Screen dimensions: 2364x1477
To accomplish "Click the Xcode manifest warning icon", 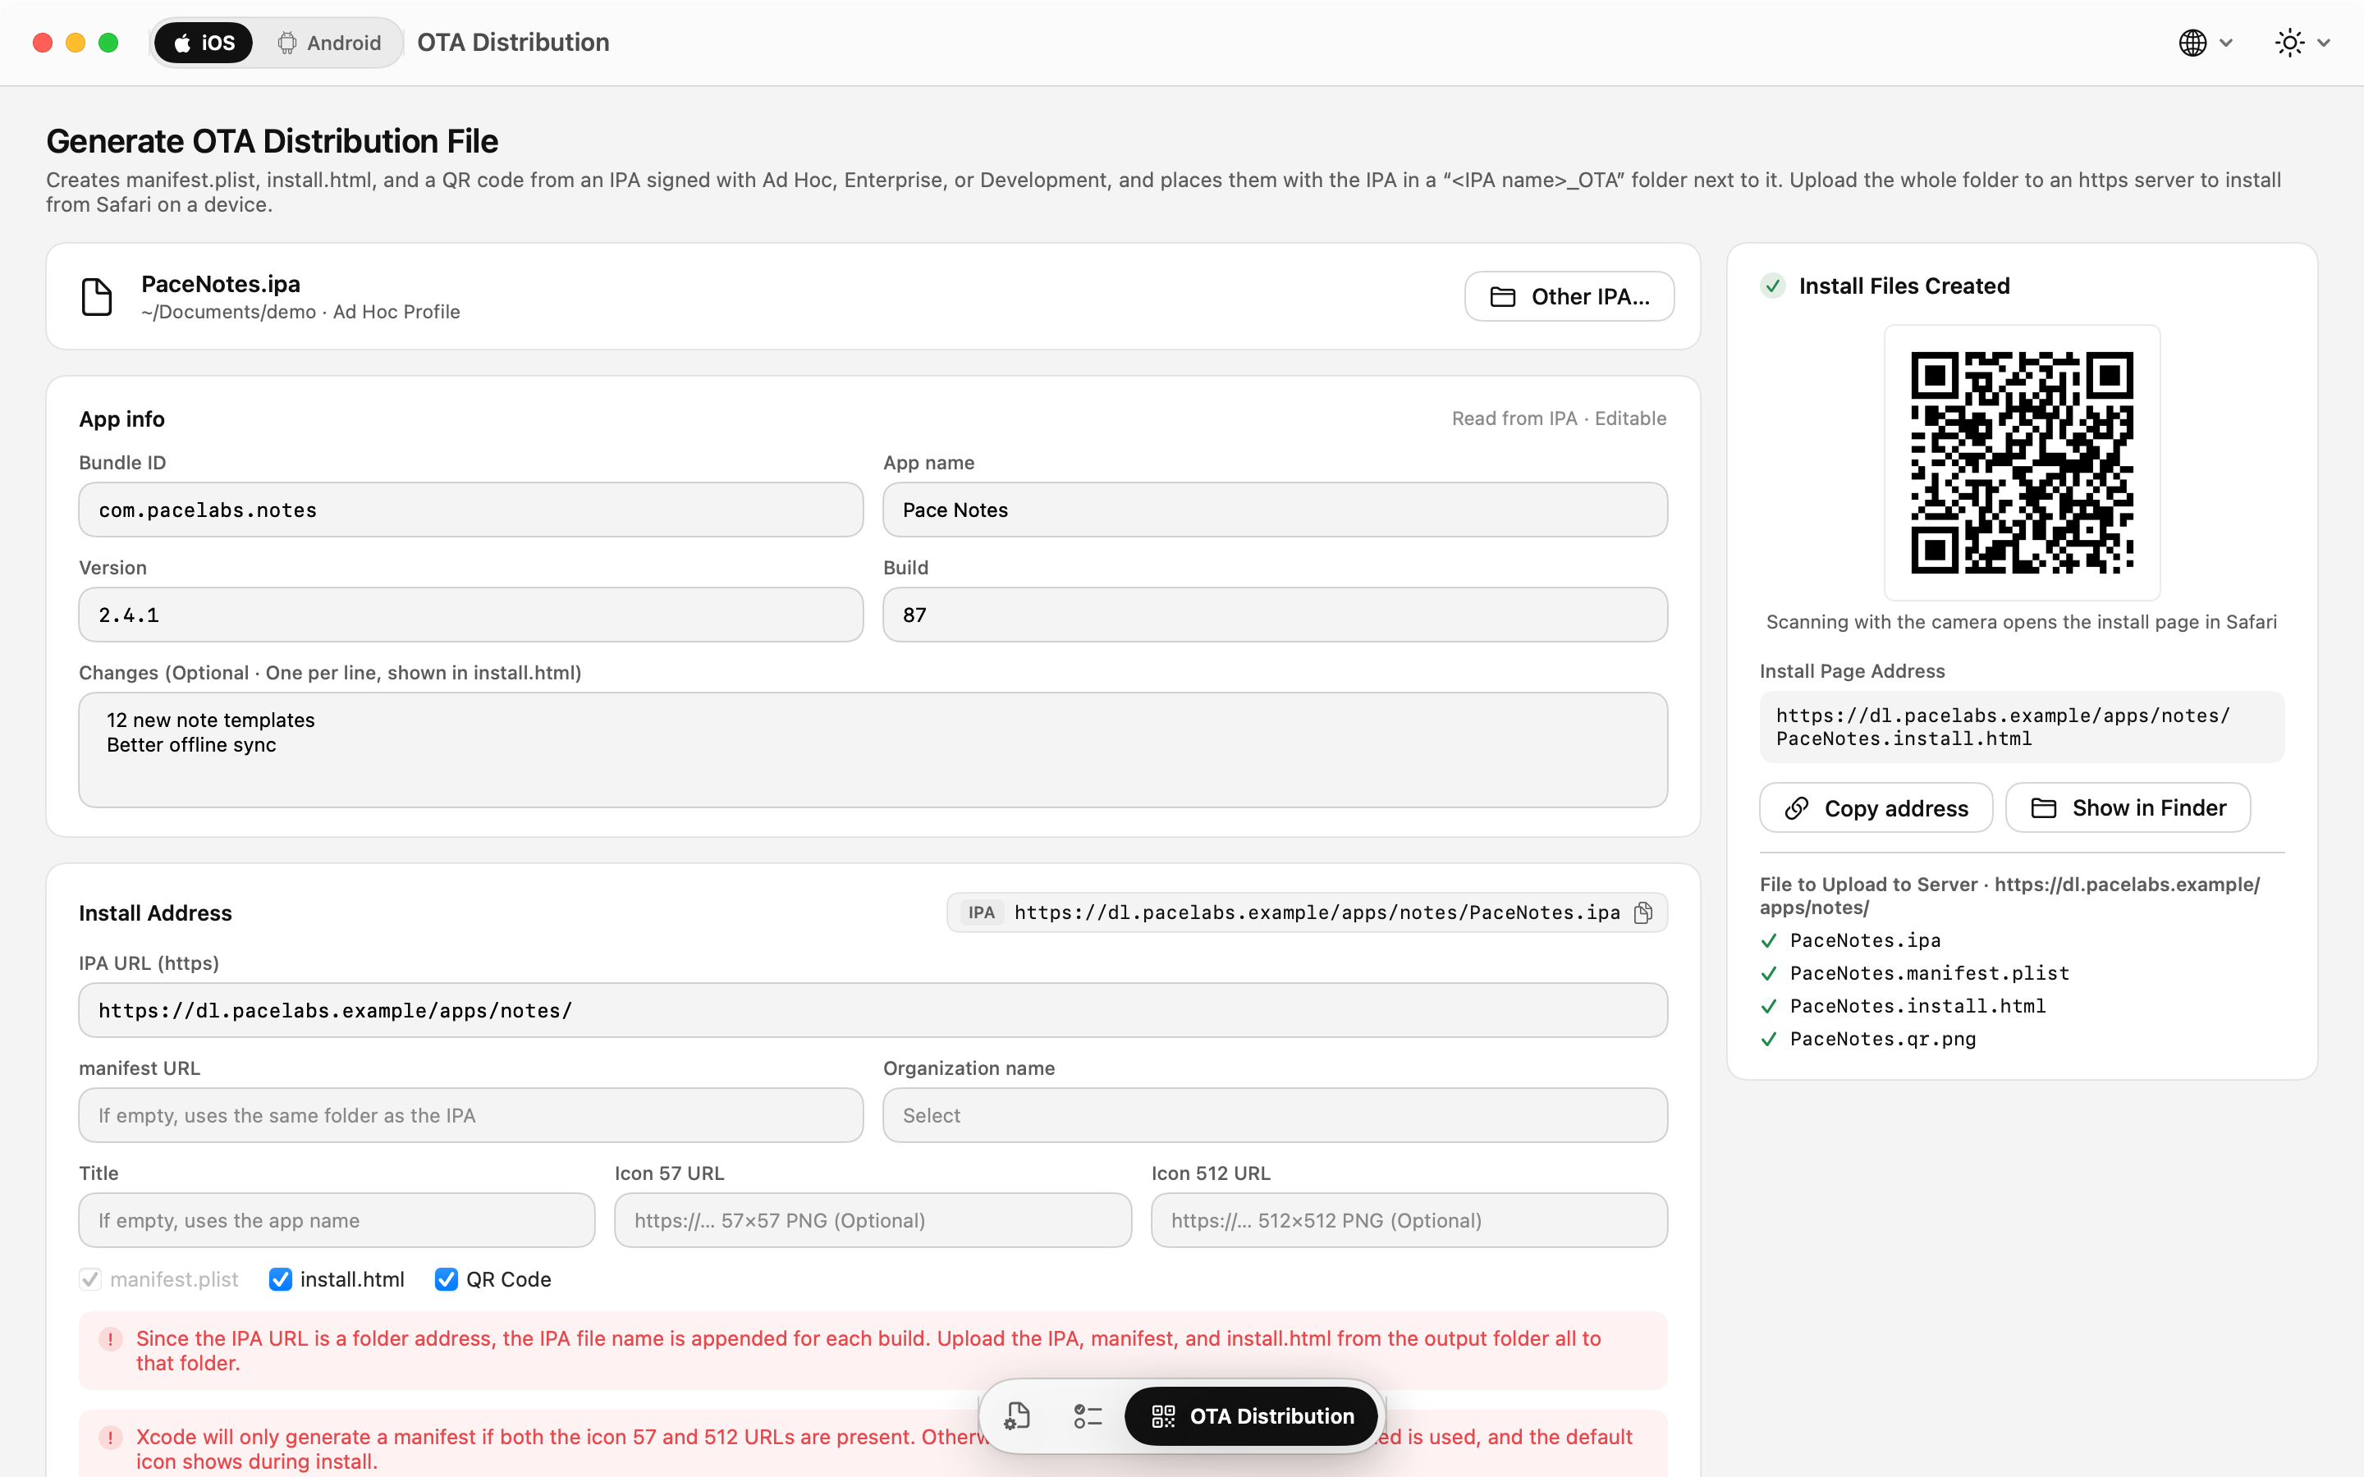I will (110, 1438).
